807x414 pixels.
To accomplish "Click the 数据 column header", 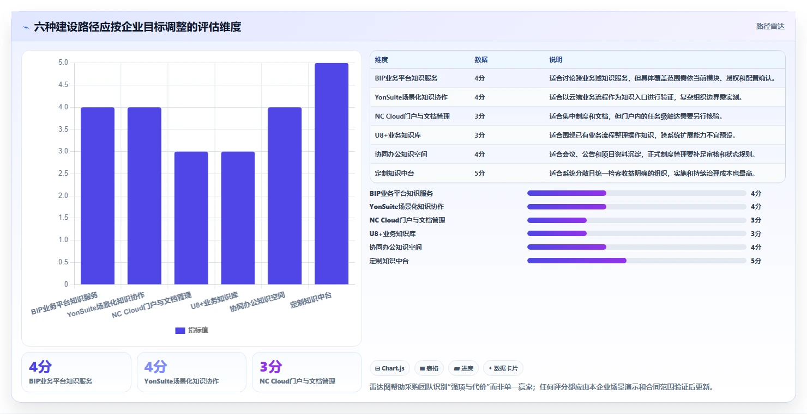I will click(x=481, y=60).
